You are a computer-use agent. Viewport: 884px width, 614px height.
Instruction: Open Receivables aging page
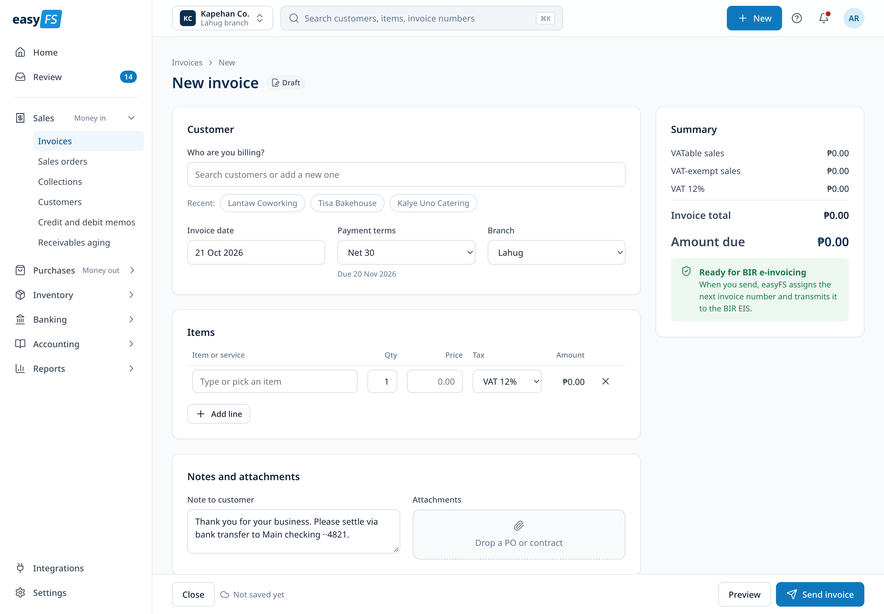pos(88,242)
